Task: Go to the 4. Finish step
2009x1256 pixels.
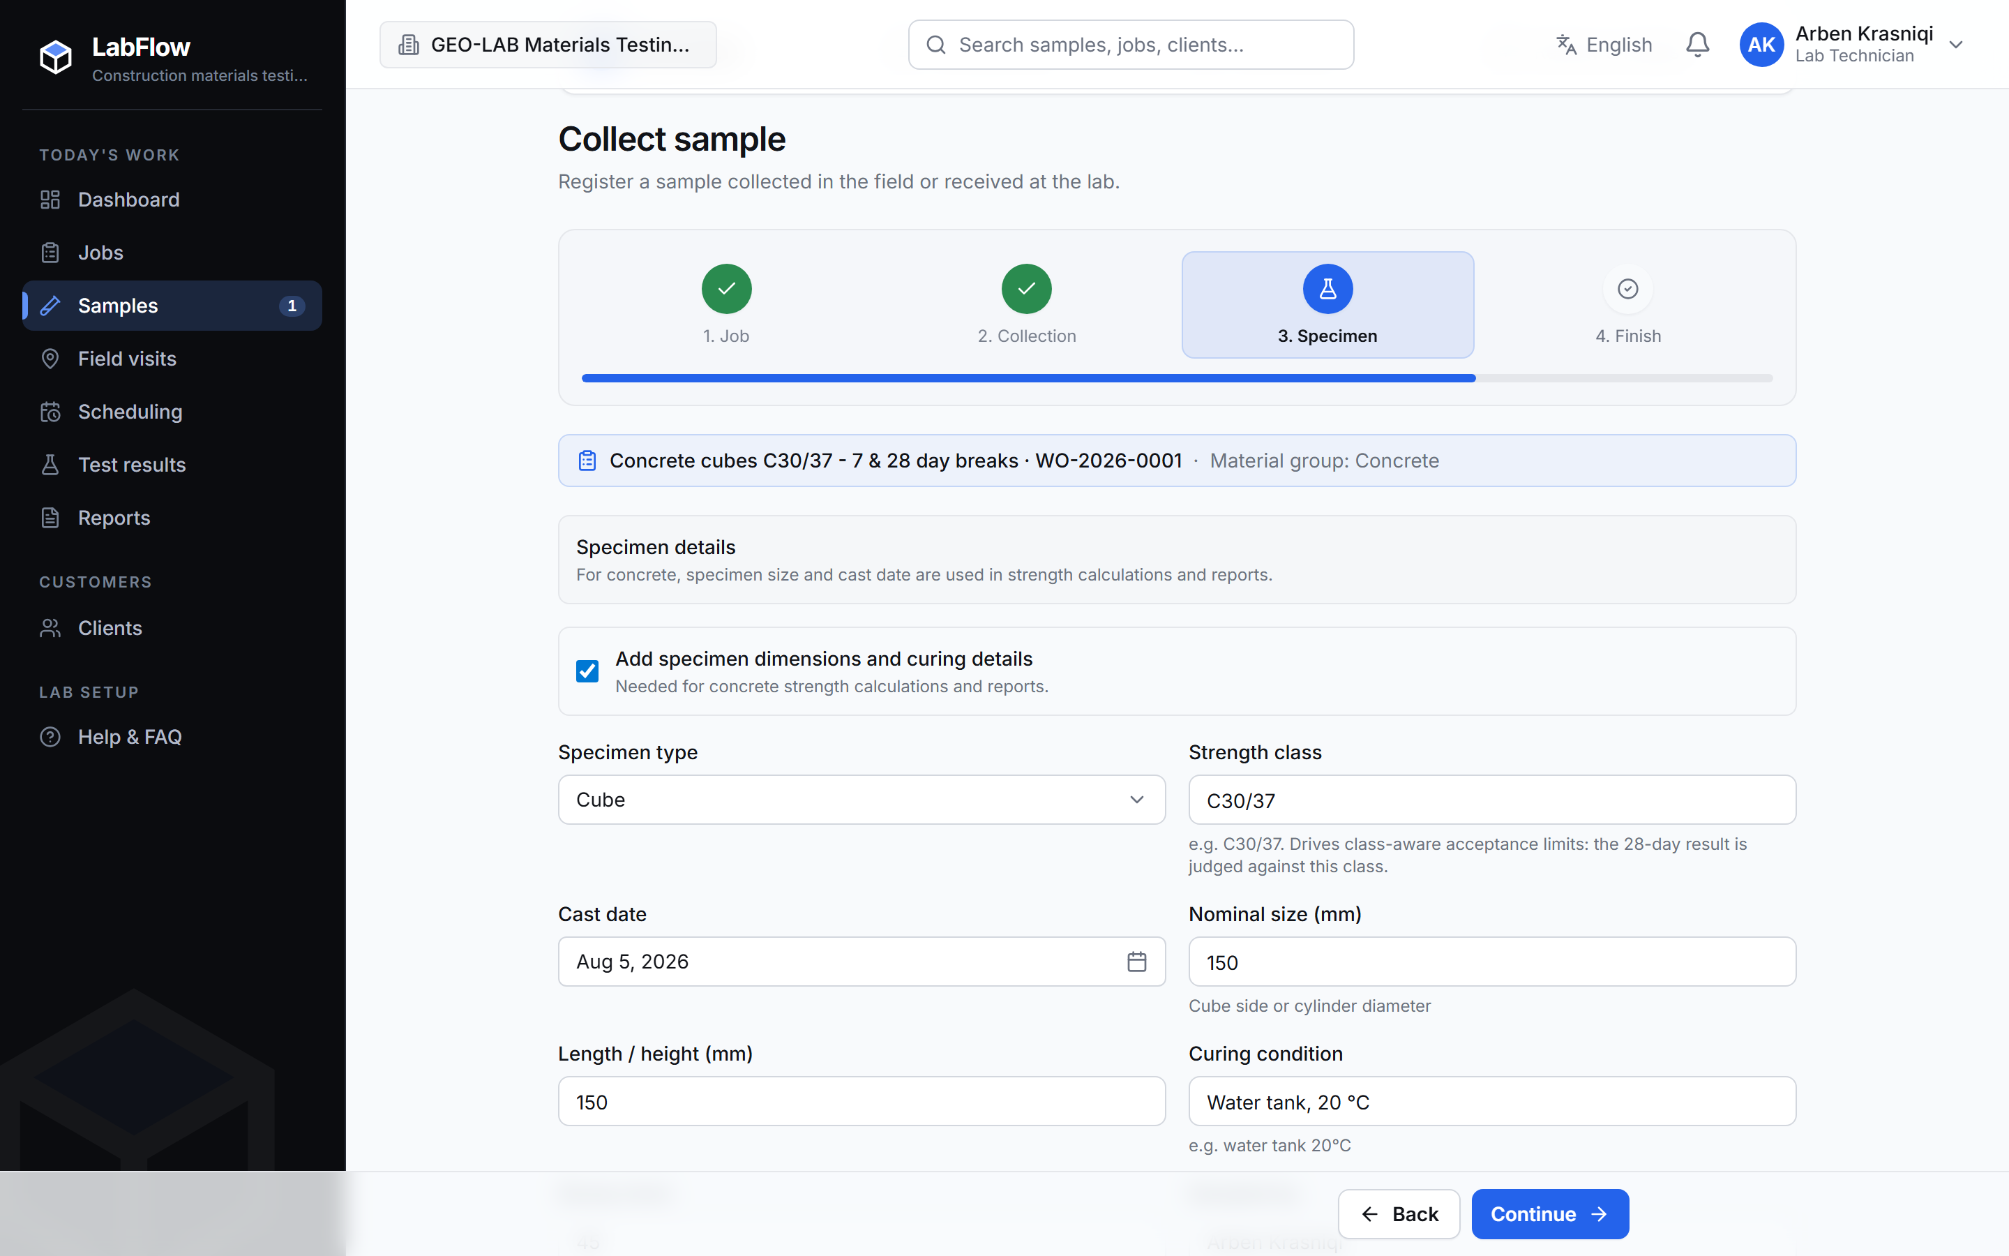Action: (1628, 305)
